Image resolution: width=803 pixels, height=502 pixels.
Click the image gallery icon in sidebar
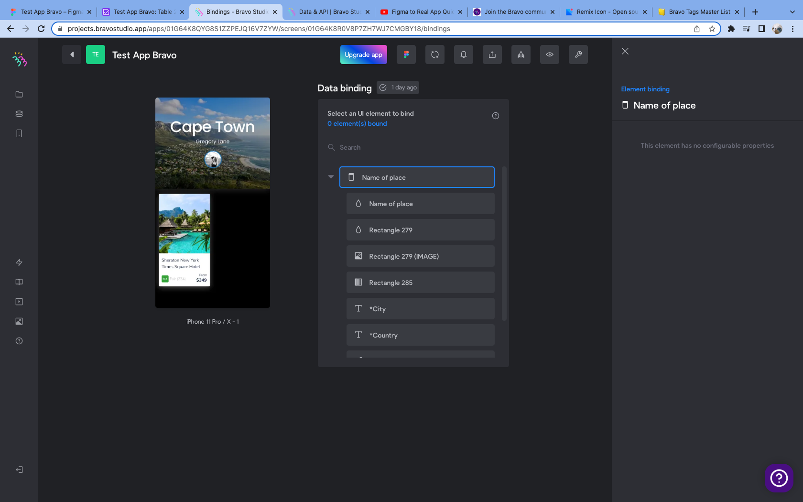(x=19, y=321)
